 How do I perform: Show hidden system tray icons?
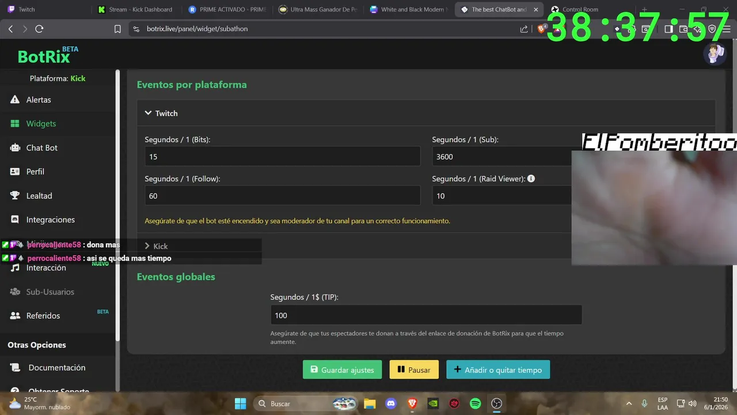(629, 403)
